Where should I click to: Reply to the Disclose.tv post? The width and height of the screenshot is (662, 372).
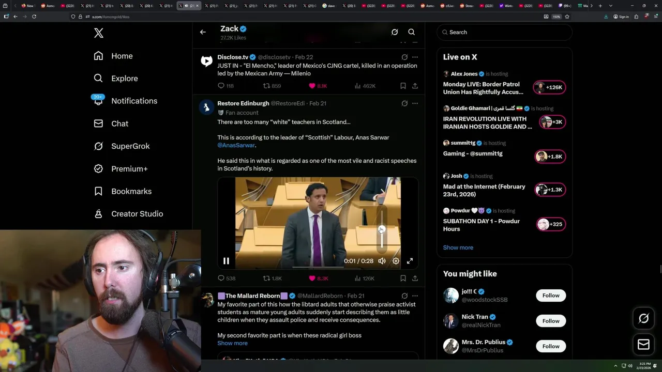[x=225, y=86]
